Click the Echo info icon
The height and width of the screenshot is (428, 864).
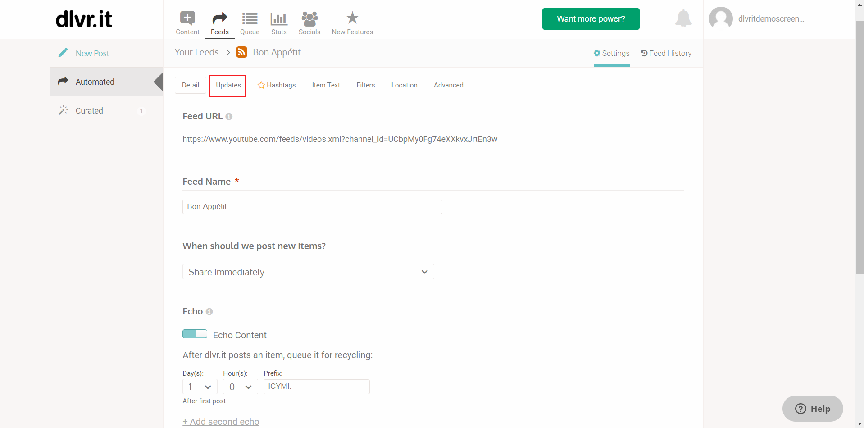(209, 311)
